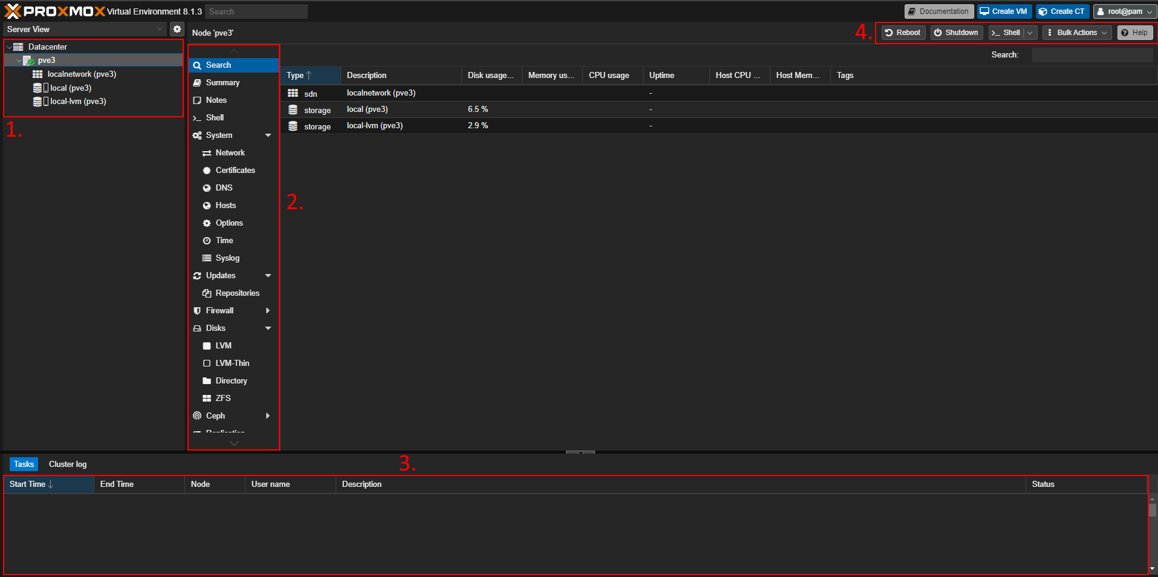Click the Datacenter server icon
Image resolution: width=1158 pixels, height=577 pixels.
(19, 47)
